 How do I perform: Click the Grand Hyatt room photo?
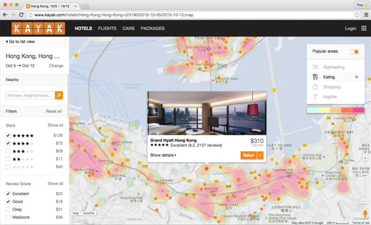[207, 113]
